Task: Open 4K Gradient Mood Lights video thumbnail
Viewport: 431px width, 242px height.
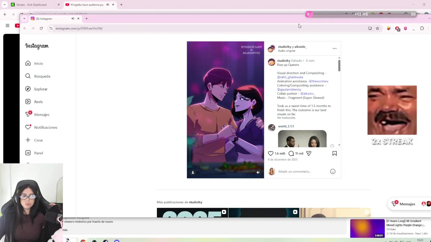Action: coord(367,228)
